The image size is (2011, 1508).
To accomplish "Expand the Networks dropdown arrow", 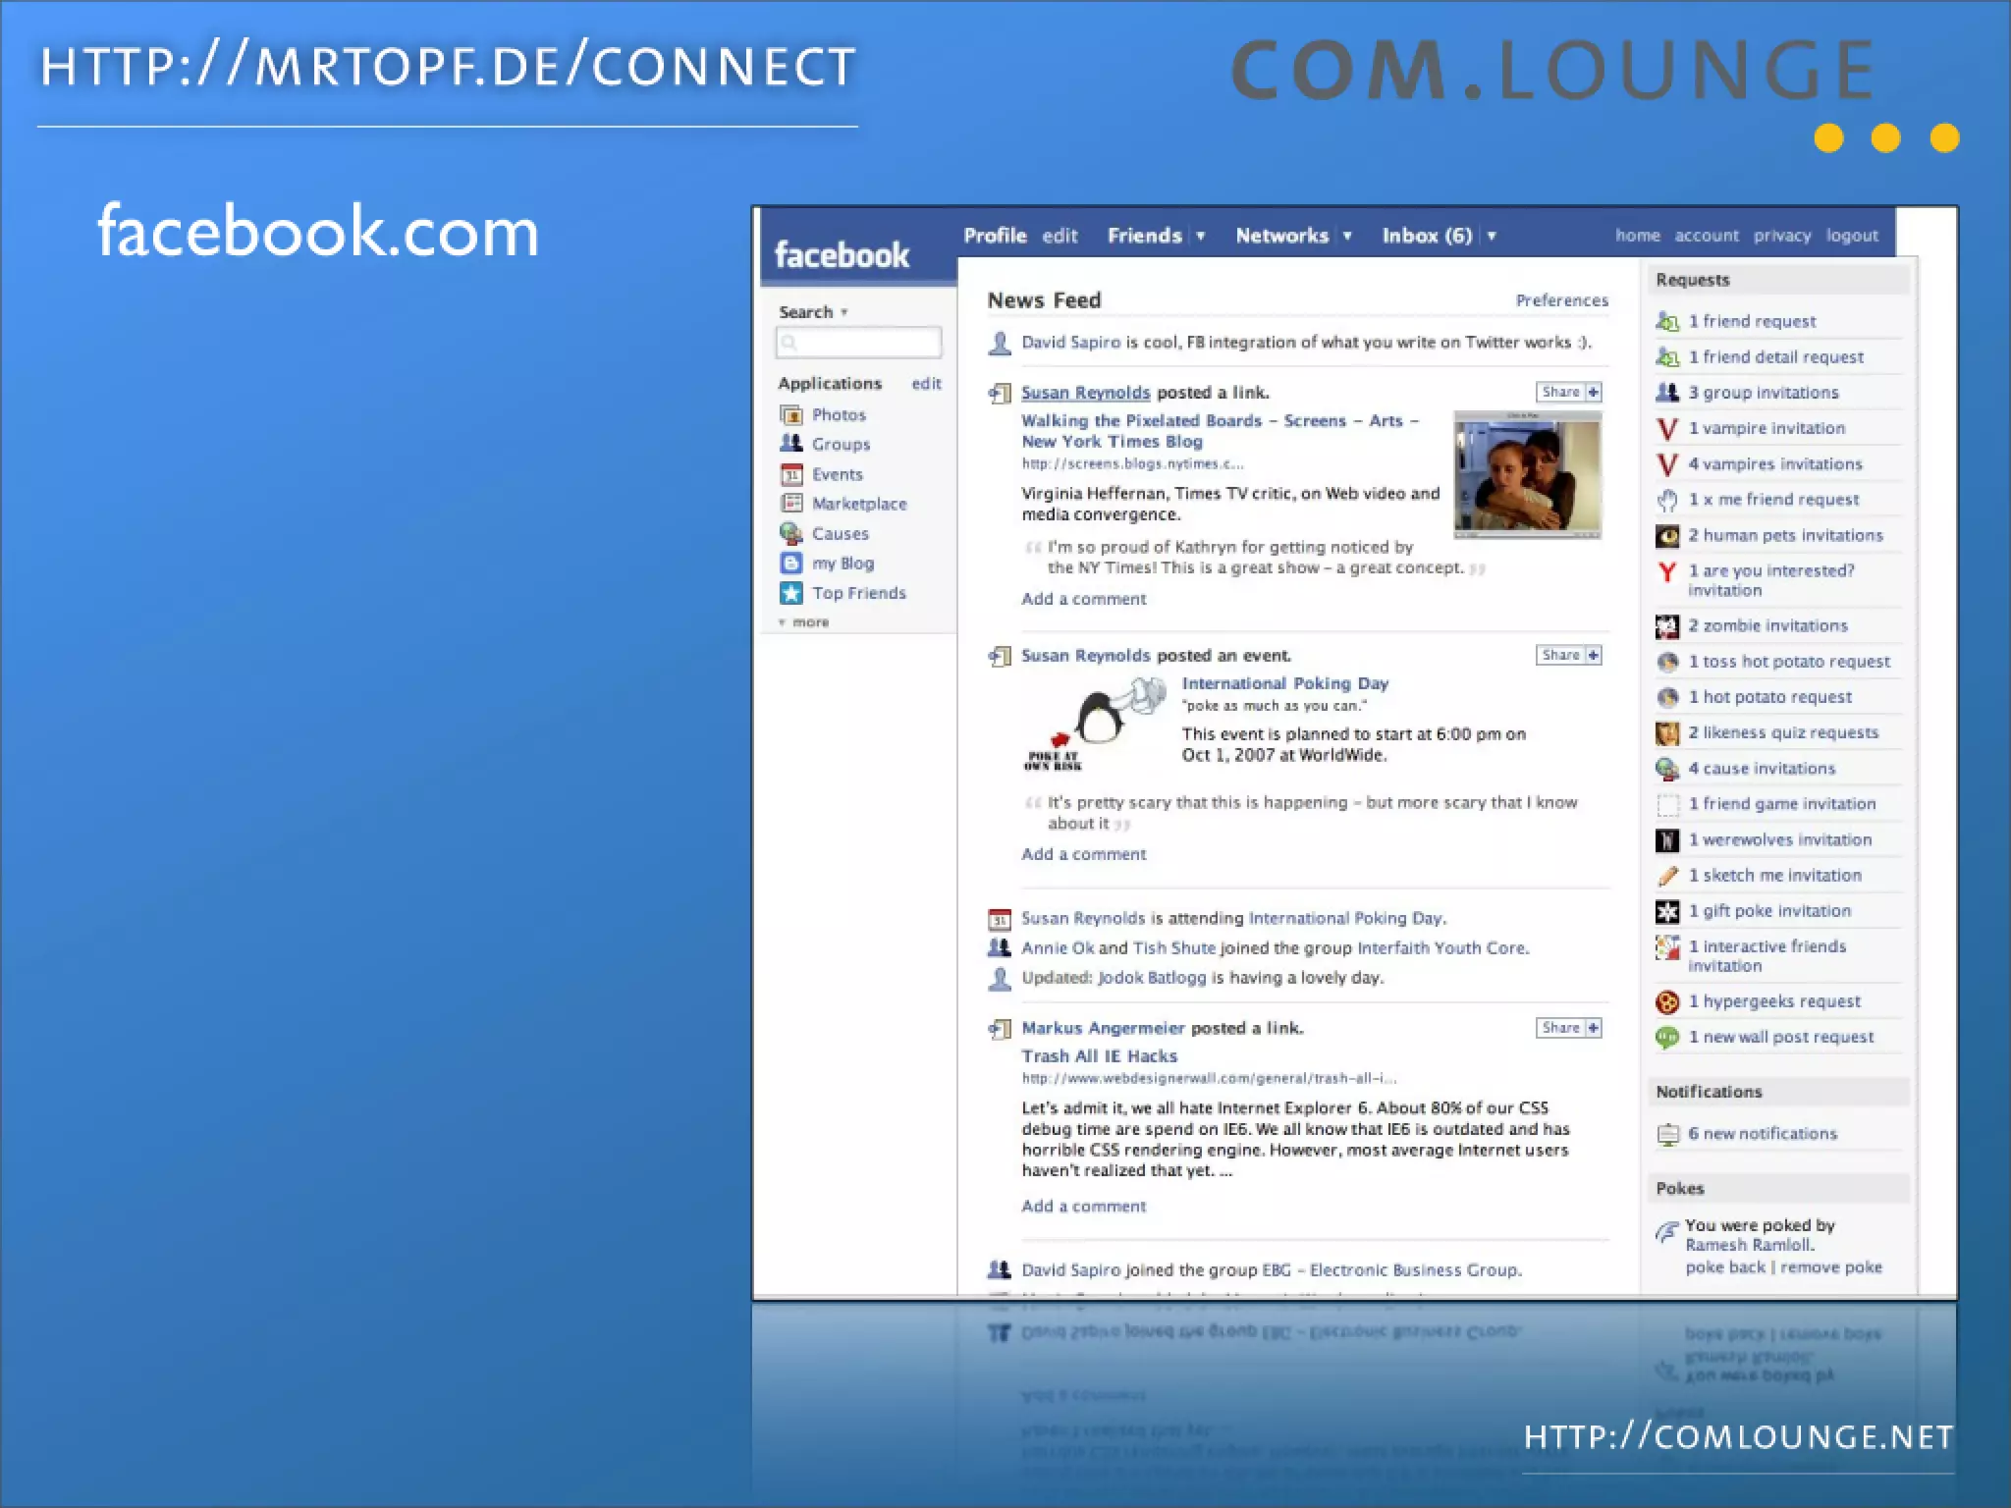I will click(1347, 236).
